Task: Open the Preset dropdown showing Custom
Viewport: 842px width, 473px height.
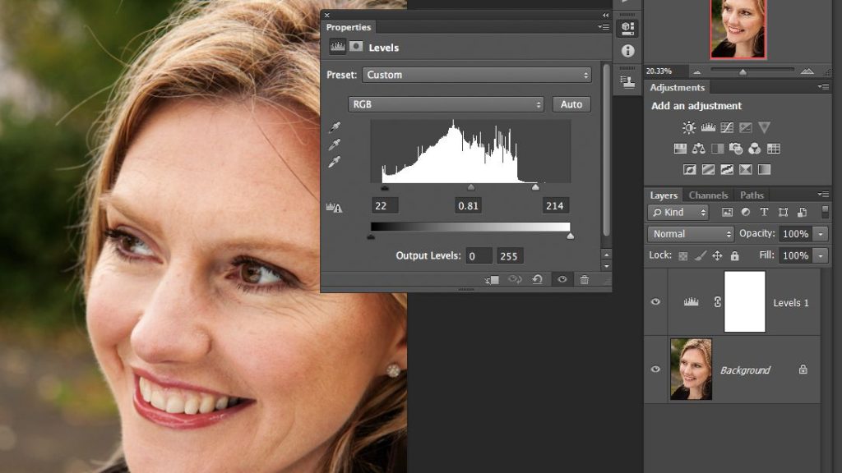Action: (476, 75)
